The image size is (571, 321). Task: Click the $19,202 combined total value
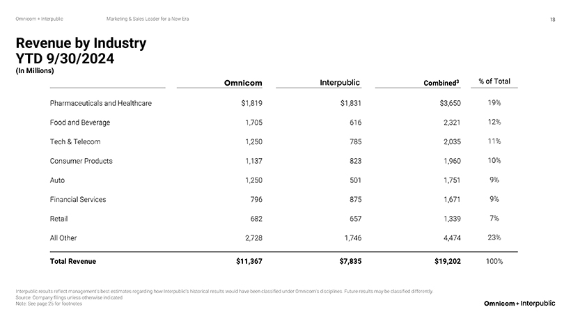click(446, 262)
